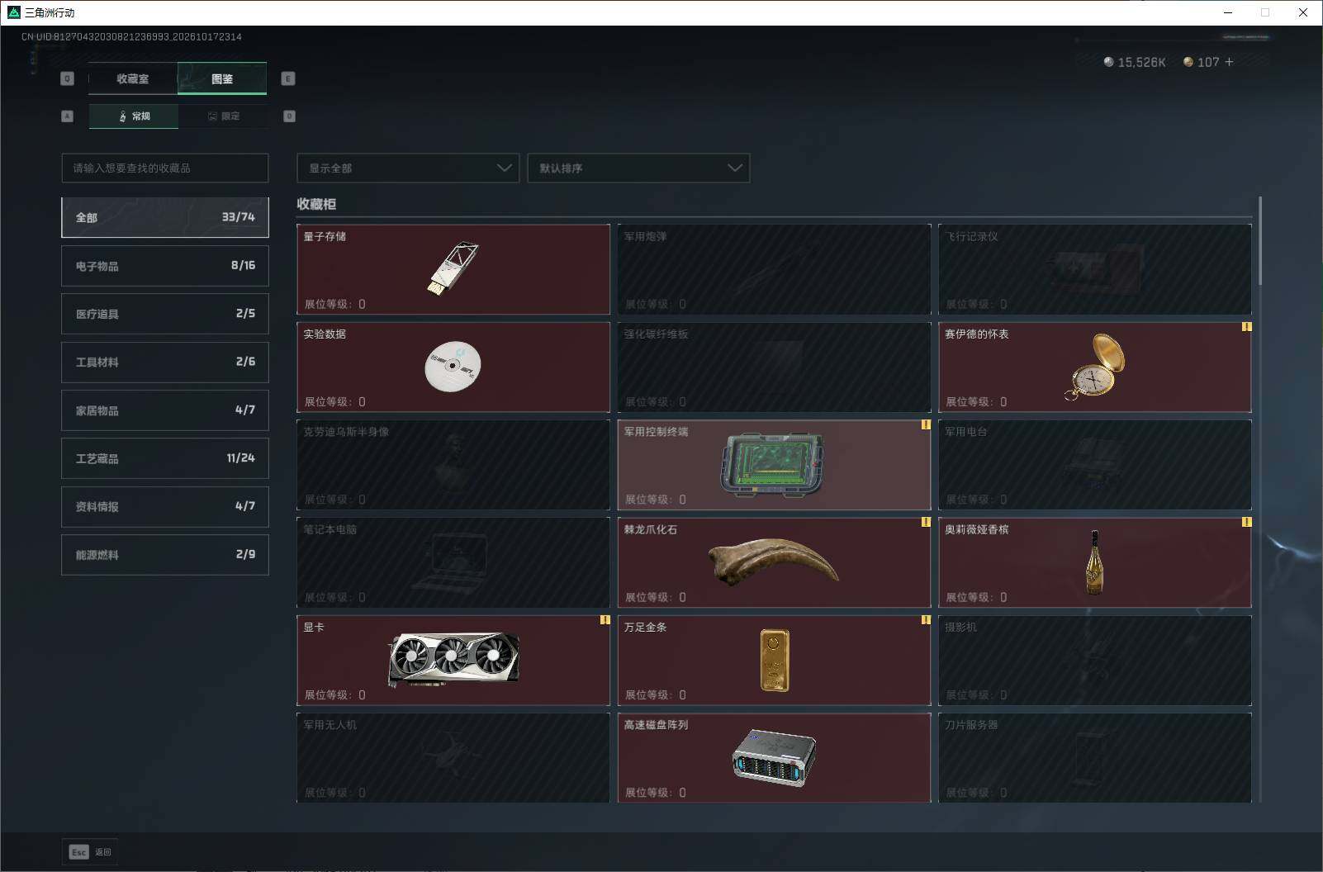Viewport: 1323px width, 872px height.
Task: Click the yellow alert badge on 赛伊德的怀表
Action: pyautogui.click(x=1246, y=327)
